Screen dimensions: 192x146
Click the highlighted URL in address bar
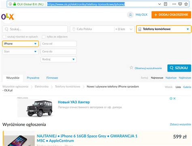[x=86, y=4]
